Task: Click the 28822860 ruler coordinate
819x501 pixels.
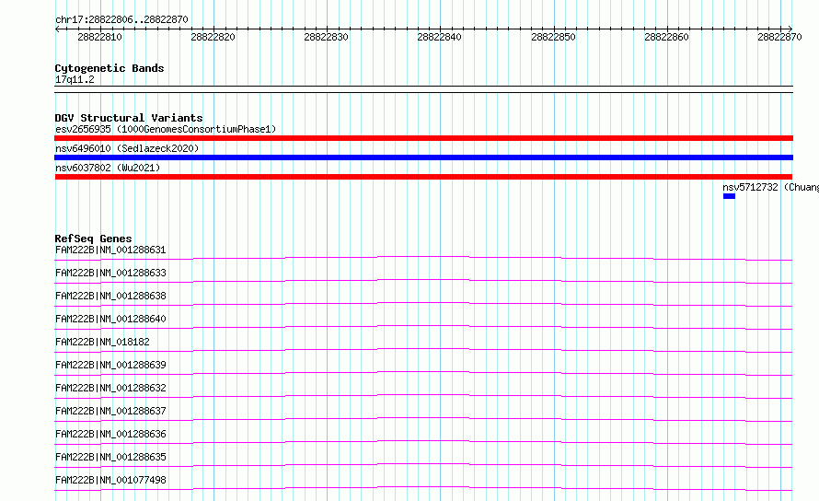Action: tap(666, 37)
